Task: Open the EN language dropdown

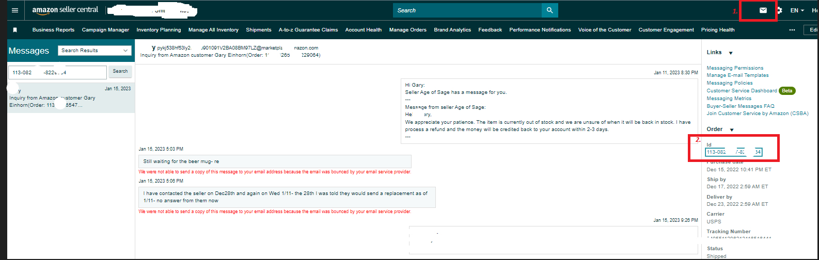Action: click(797, 10)
